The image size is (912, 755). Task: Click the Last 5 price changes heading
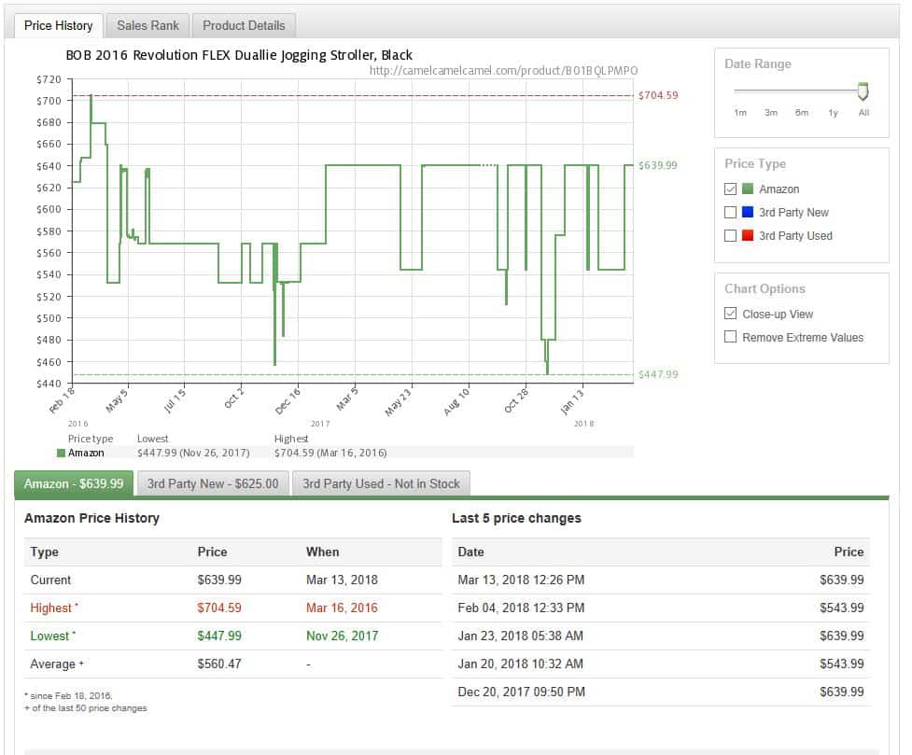coord(516,518)
